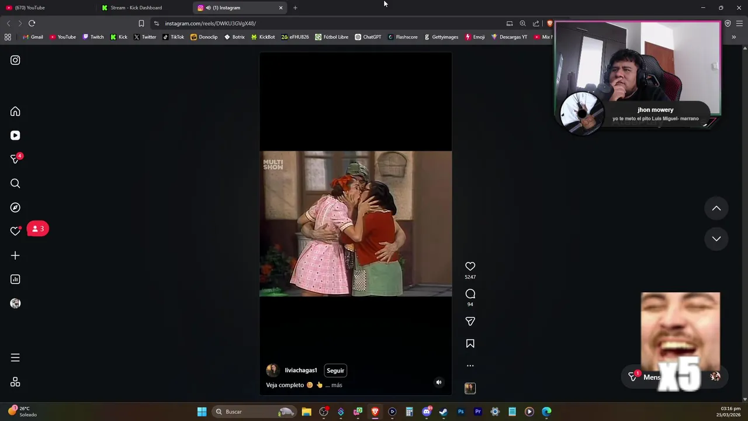
Task: Open the Twitch bookmark
Action: [x=93, y=37]
